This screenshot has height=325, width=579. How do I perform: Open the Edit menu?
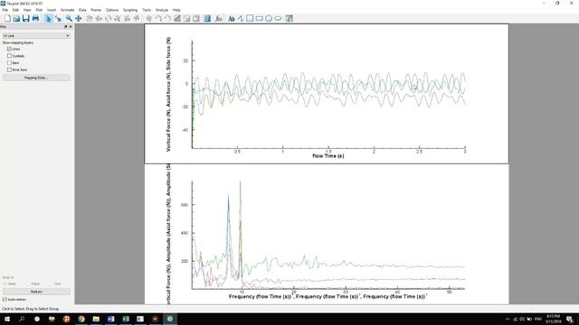15,10
